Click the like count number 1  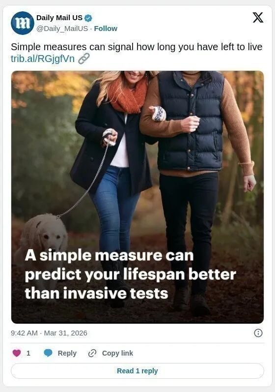(28, 353)
